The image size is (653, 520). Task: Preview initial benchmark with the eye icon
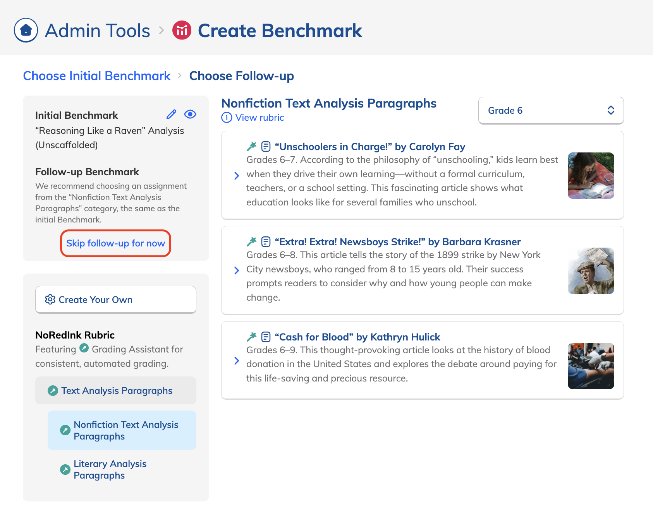(190, 114)
